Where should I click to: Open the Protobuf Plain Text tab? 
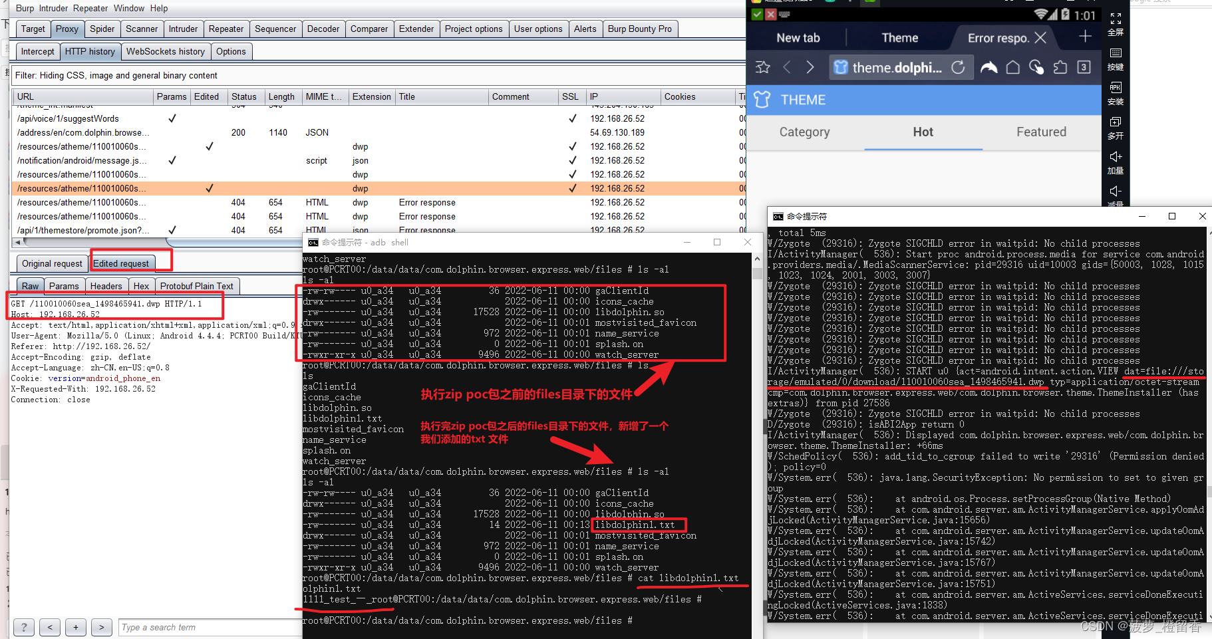(197, 286)
